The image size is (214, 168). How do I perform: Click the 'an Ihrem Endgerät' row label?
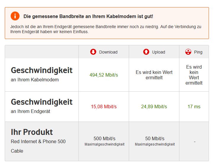click(30, 112)
